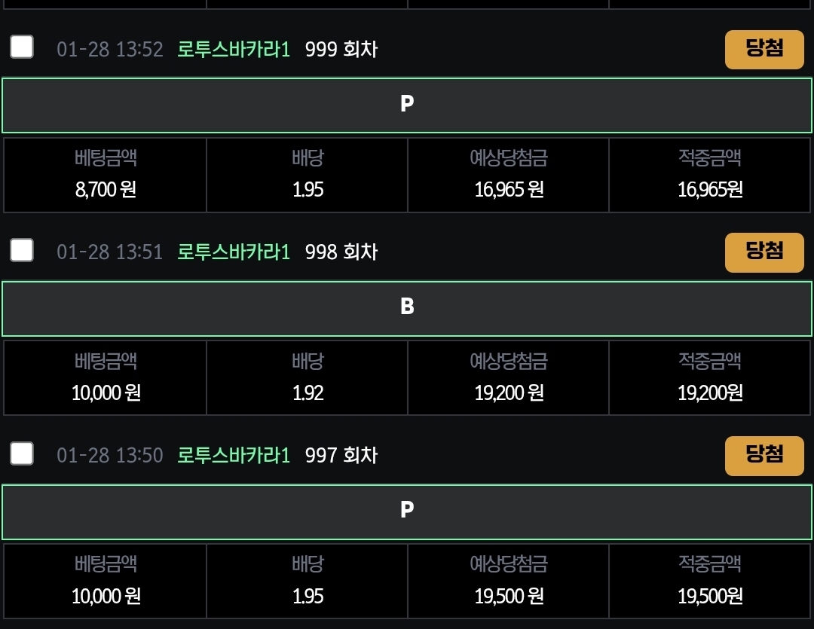Click the 당첨 badge for round 997
Viewport: 814px width, 629px height.
[x=764, y=456]
